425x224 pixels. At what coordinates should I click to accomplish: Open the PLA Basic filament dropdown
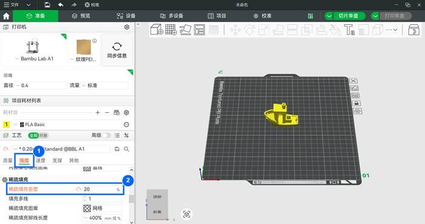[x=67, y=124]
